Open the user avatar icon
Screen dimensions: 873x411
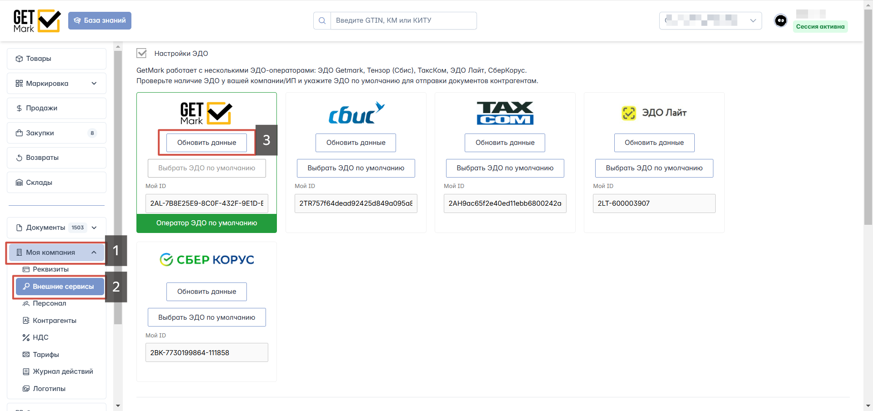click(780, 20)
